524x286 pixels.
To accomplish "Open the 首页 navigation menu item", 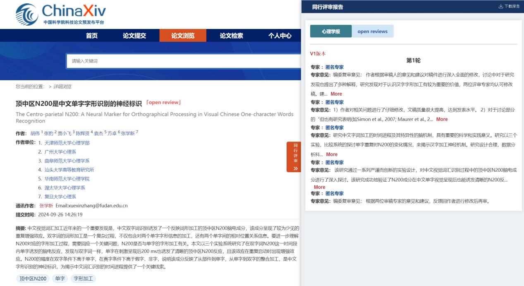I will click(92, 36).
